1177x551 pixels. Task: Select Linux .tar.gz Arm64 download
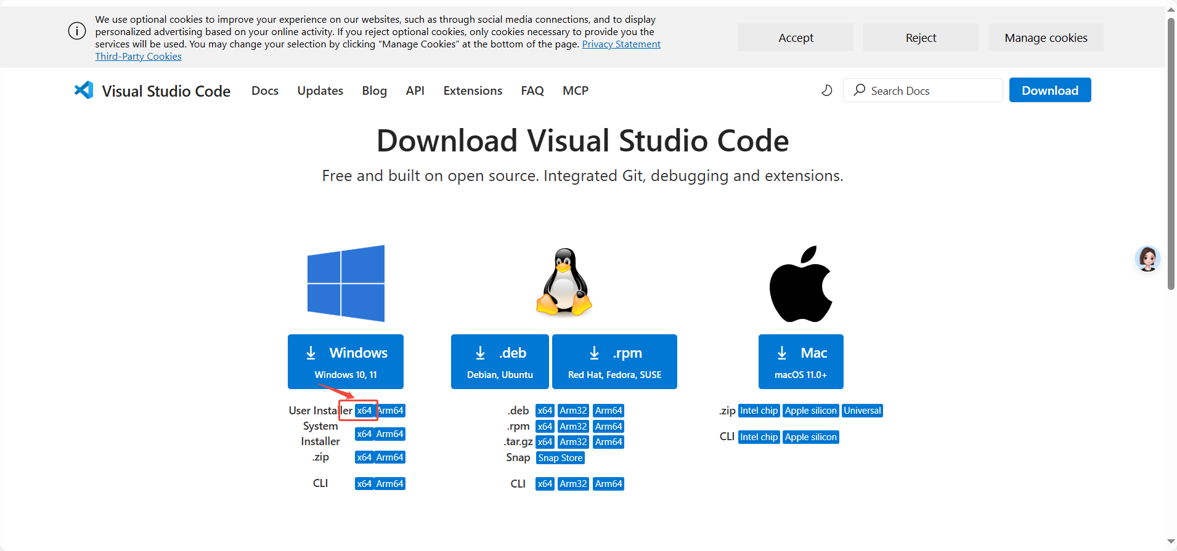tap(609, 442)
